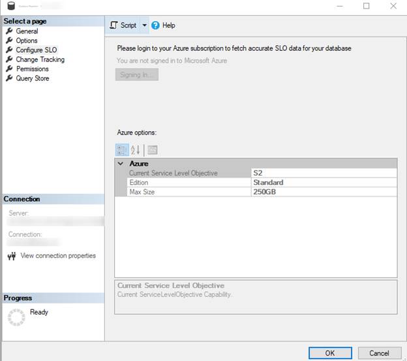This screenshot has height=361, width=407.
Task: Open the Change Tracking page
Action: click(x=40, y=59)
